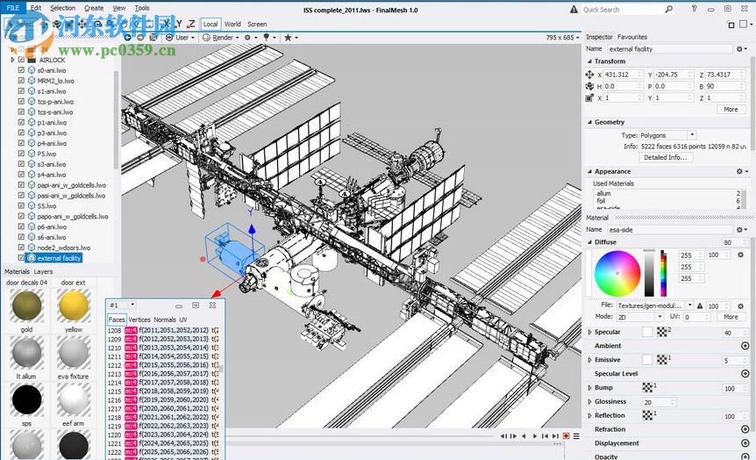This screenshot has width=756, height=460.
Task: Click the forward arrow view navigation icon
Action: click(140, 37)
